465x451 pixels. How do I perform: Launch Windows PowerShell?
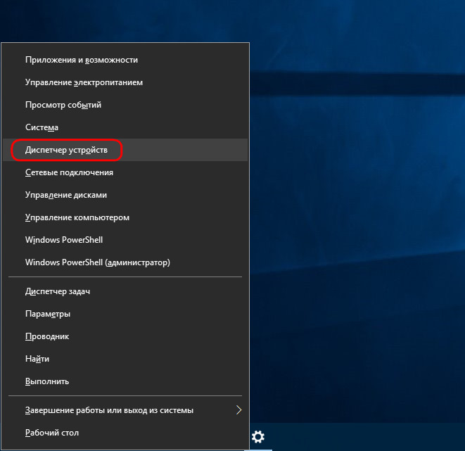click(x=125, y=240)
